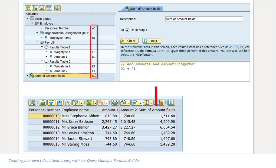Click the magnifier details icon
The image size is (276, 168).
pos(32,103)
